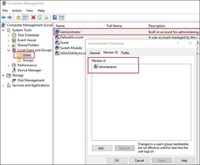Click the blue Help toolbar icon
Viewport: 200px width, 165px height.
click(x=55, y=18)
